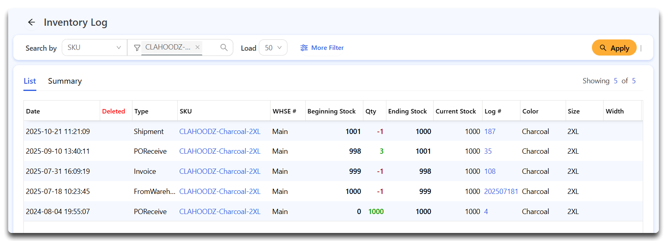The image size is (667, 241).
Task: Sort by the Date column header
Action: (33, 111)
